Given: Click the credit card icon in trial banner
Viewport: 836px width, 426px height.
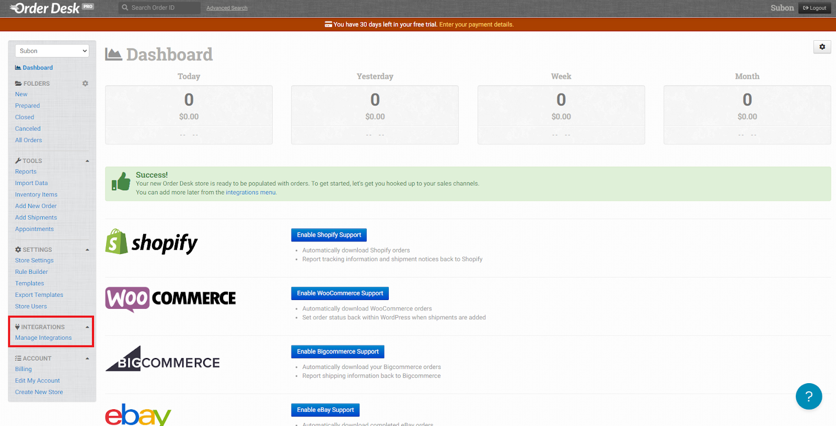Looking at the screenshot, I should 329,25.
